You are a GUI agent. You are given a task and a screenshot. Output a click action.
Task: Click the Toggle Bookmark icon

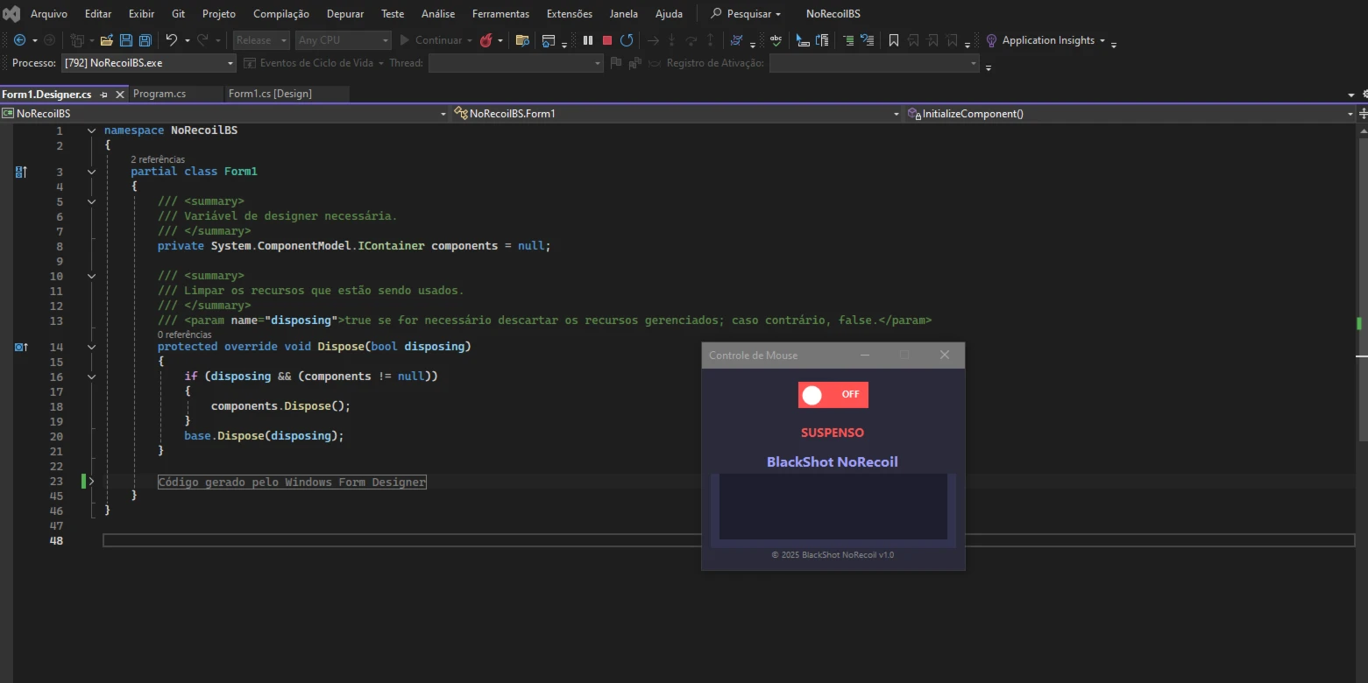pos(894,40)
